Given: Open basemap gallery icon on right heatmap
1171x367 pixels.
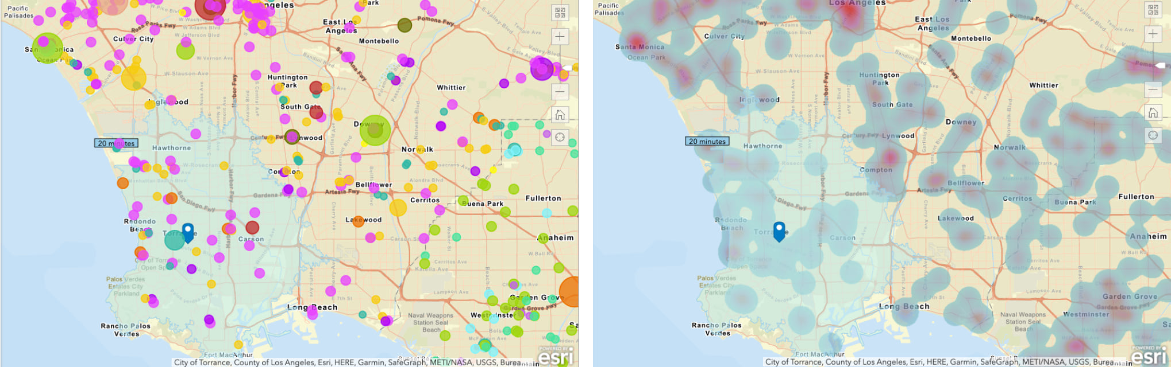Looking at the screenshot, I should (x=1153, y=10).
